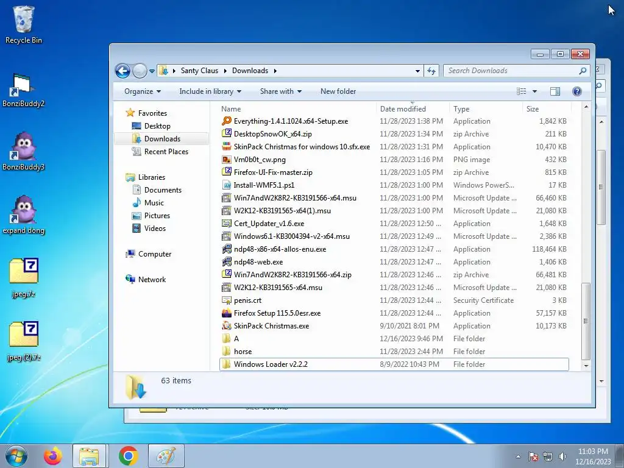Viewport: 624px width, 468px height.
Task: Launch BonziBuddy2 desktop shortcut
Action: point(24,90)
